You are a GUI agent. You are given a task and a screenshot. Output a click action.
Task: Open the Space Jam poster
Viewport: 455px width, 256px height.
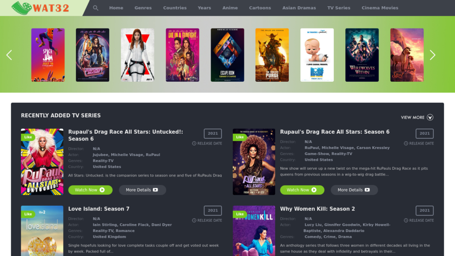(x=48, y=55)
